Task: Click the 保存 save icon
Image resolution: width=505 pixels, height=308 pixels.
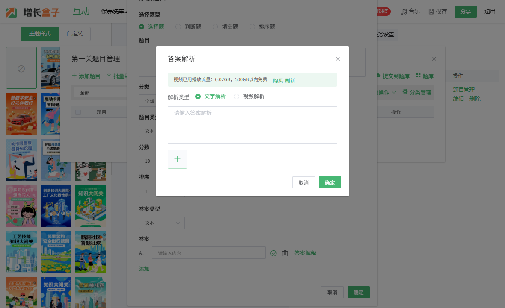Action: click(431, 12)
